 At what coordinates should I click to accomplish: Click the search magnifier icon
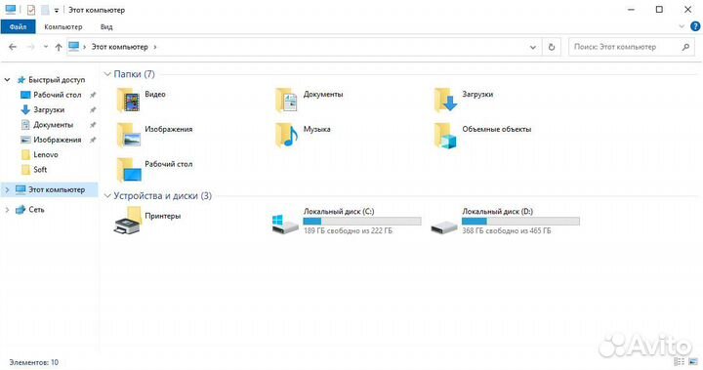pyautogui.click(x=685, y=47)
